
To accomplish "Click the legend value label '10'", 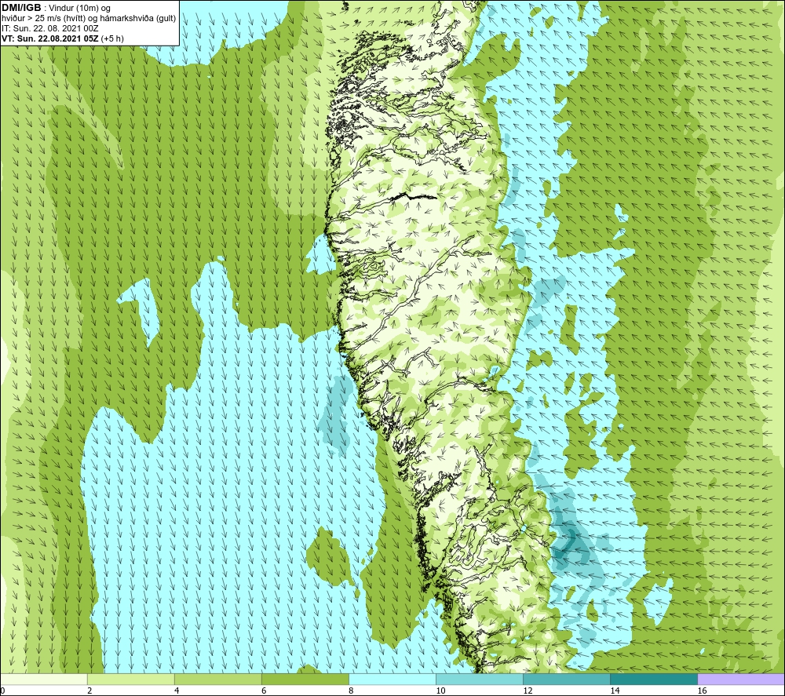I will point(440,691).
